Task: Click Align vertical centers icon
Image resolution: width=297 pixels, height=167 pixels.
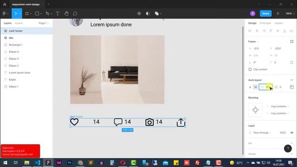Action: click(x=278, y=31)
